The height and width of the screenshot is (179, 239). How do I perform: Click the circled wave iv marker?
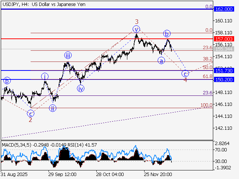(80, 88)
